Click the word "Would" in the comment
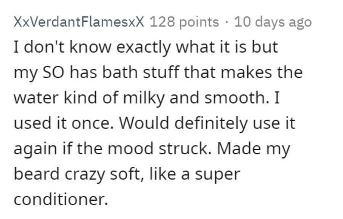The width and height of the screenshot is (343, 219). pyautogui.click(x=144, y=123)
